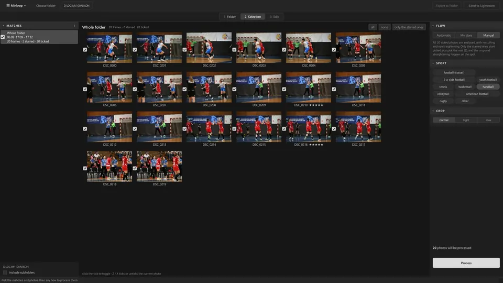Select the Automatic flow mode
Screen dimensions: 503x283
coord(444,35)
